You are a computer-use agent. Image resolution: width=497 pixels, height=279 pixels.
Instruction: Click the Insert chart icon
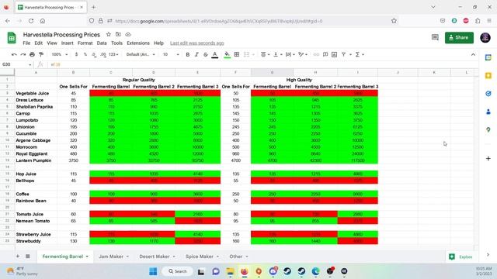click(334, 55)
